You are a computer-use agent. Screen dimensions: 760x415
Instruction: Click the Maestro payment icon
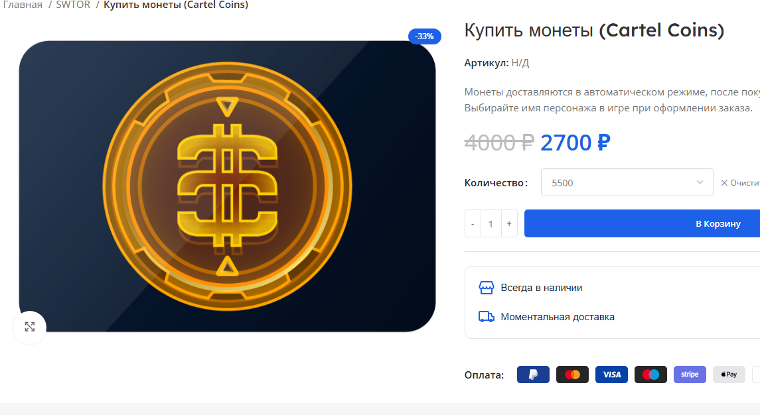[651, 375]
